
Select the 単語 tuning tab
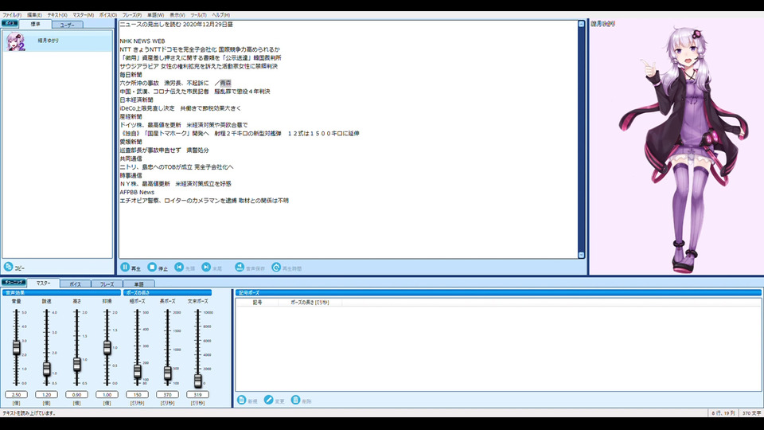138,283
